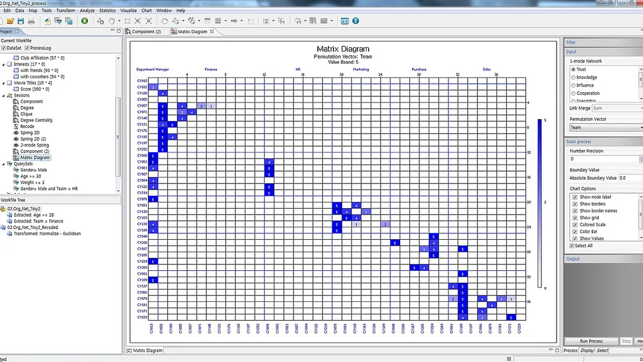Close the Project panel tab
Screen dimensions: 643x362
[x=16, y=32]
